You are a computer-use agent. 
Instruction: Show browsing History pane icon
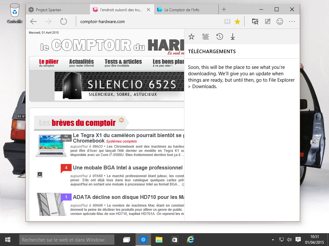coord(219,37)
